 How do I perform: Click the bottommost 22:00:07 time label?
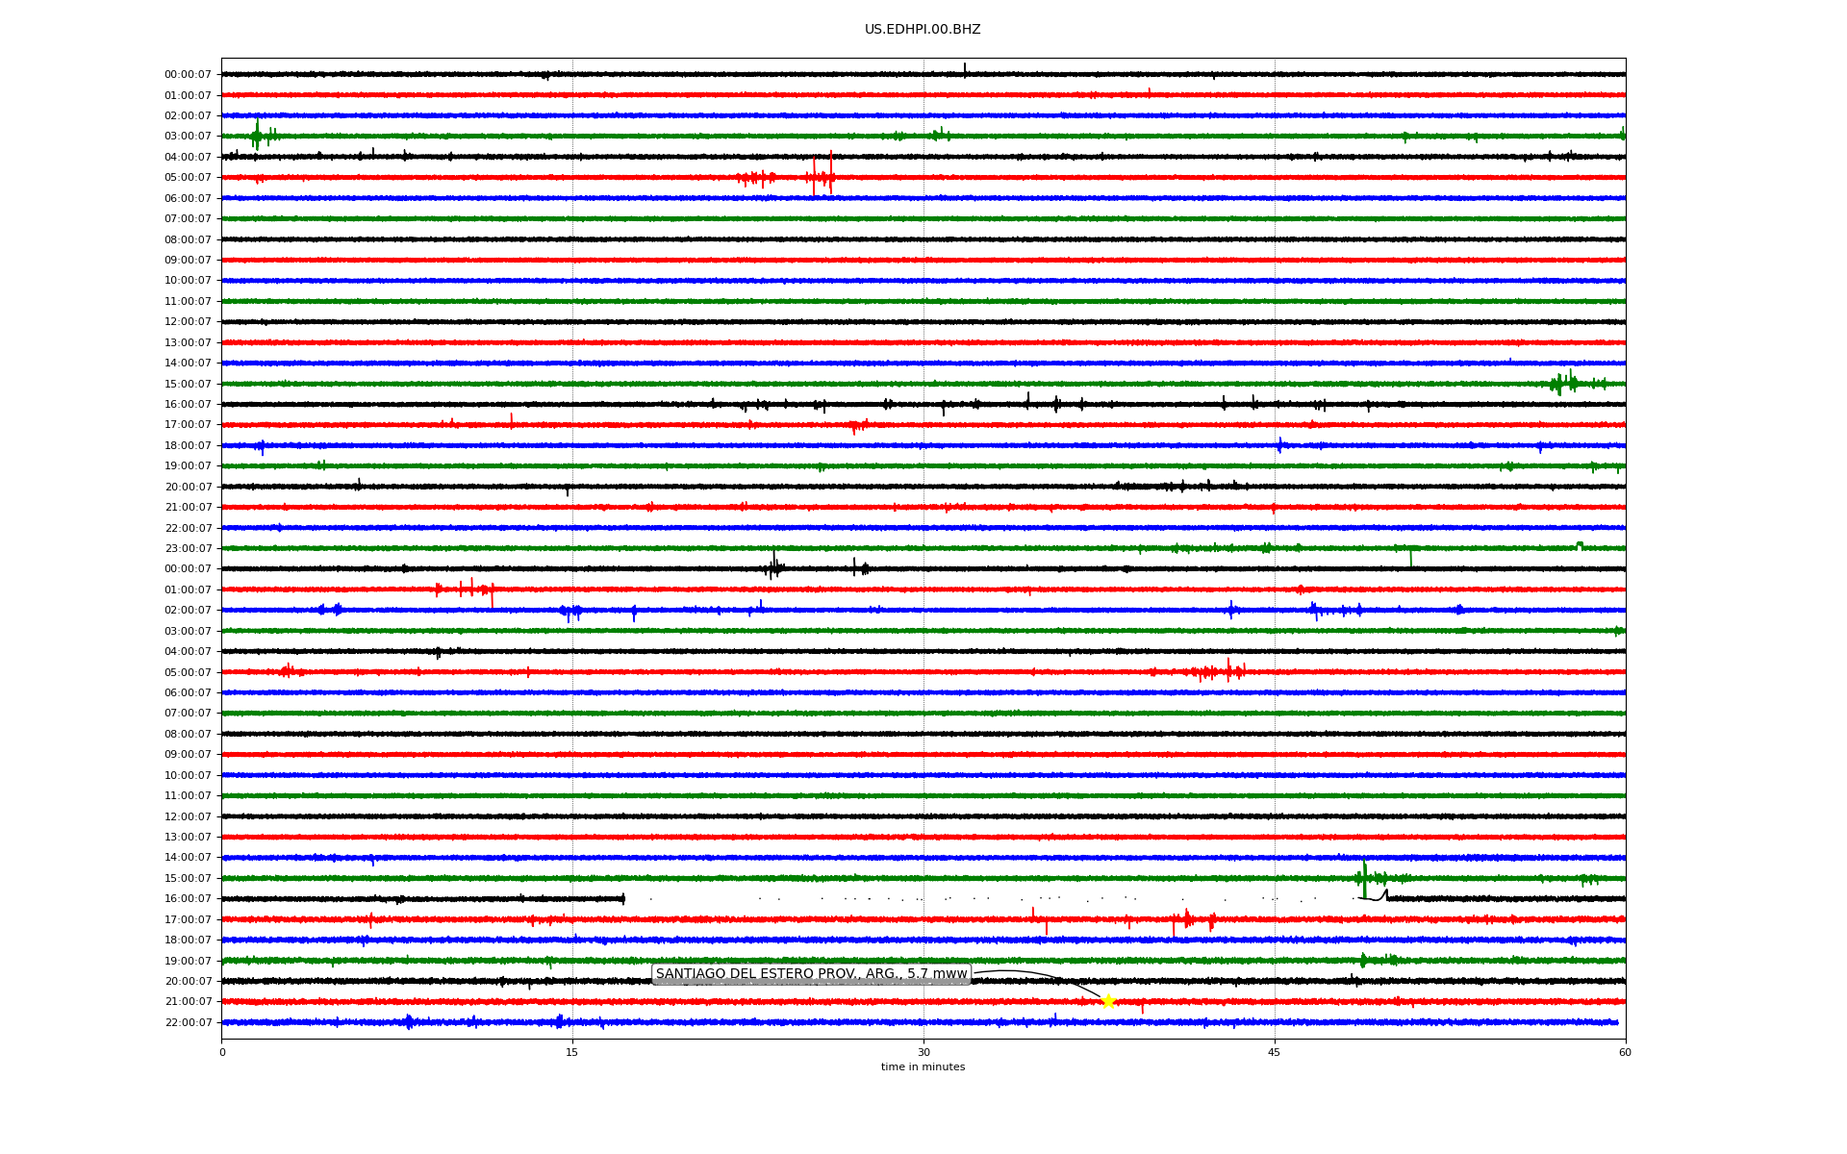(x=188, y=1022)
